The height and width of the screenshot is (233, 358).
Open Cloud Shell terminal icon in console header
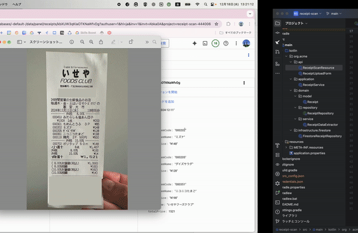tap(205, 43)
